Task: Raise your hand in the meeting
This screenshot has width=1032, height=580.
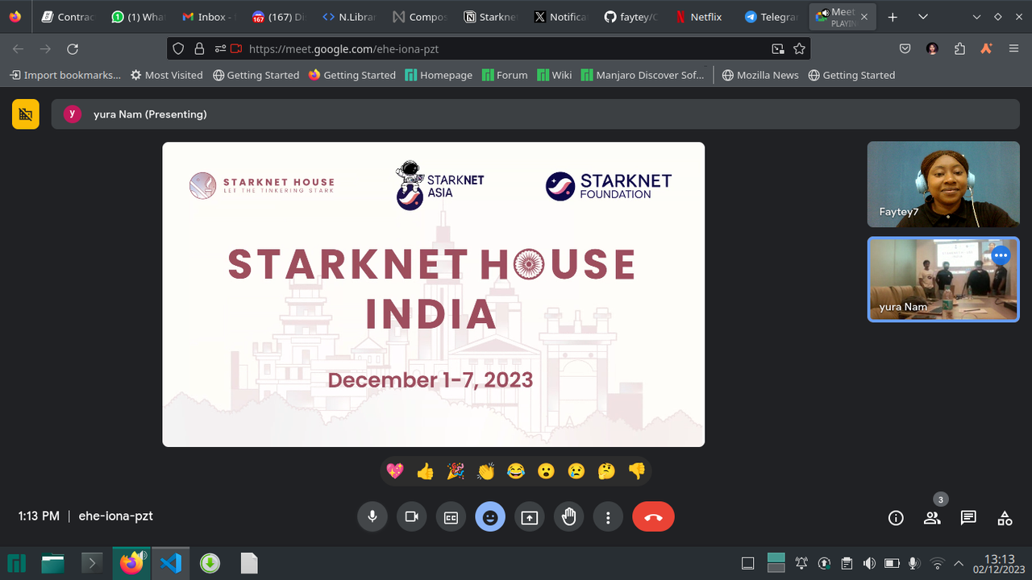Action: [569, 516]
